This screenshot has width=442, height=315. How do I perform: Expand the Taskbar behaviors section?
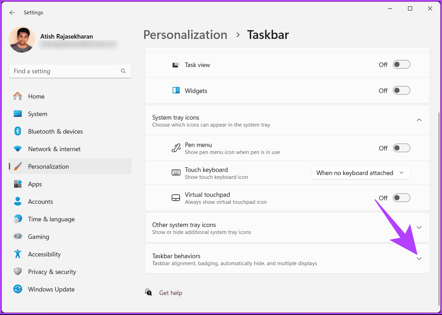[x=419, y=259]
